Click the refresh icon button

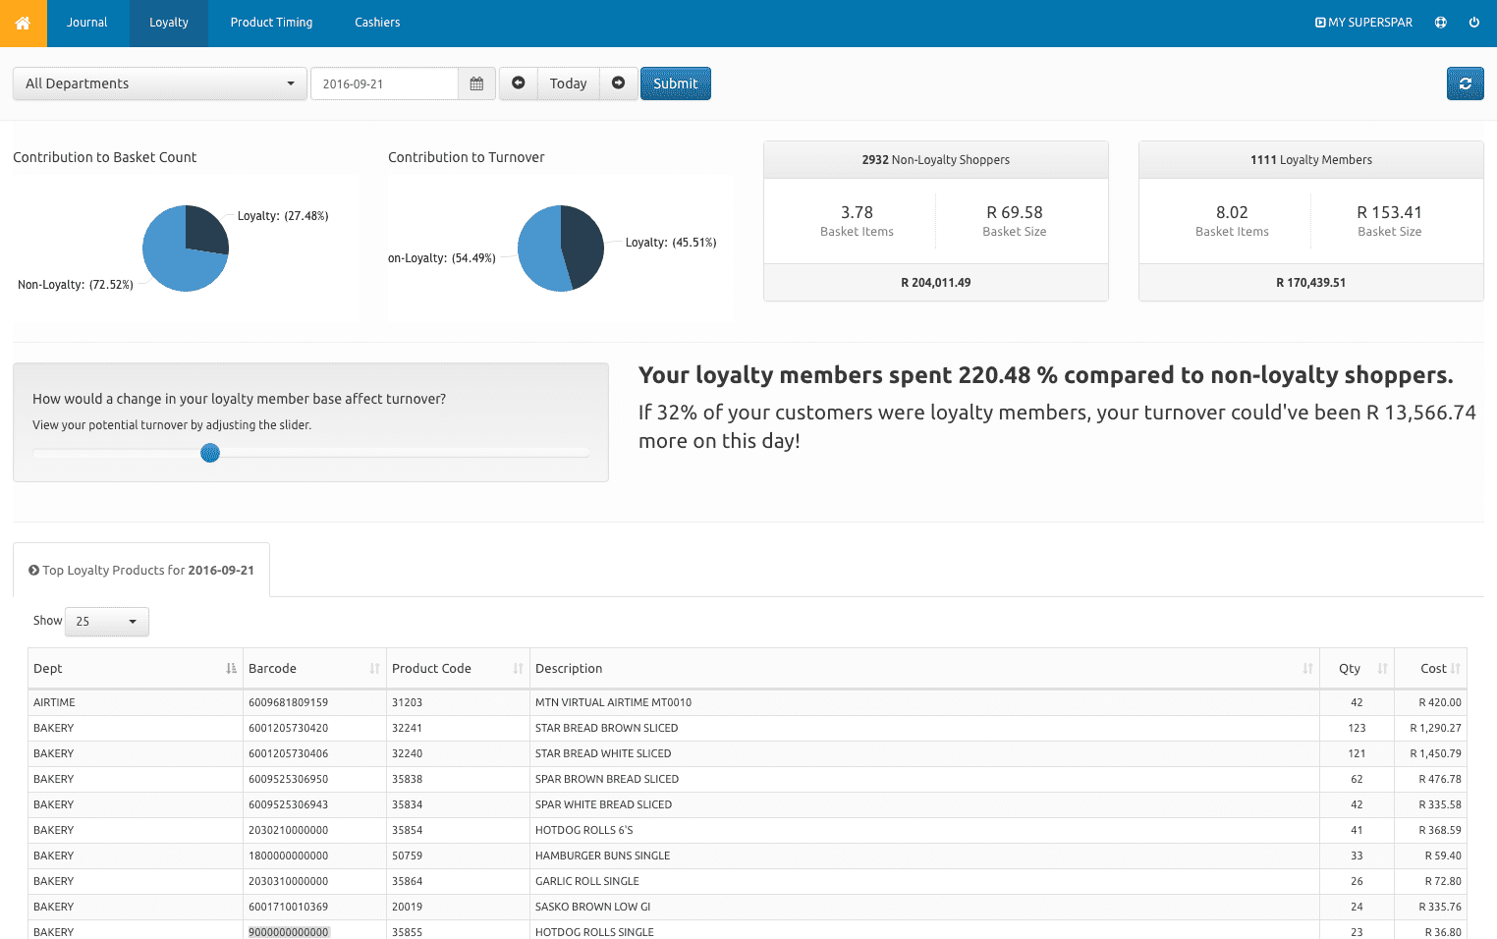point(1465,83)
